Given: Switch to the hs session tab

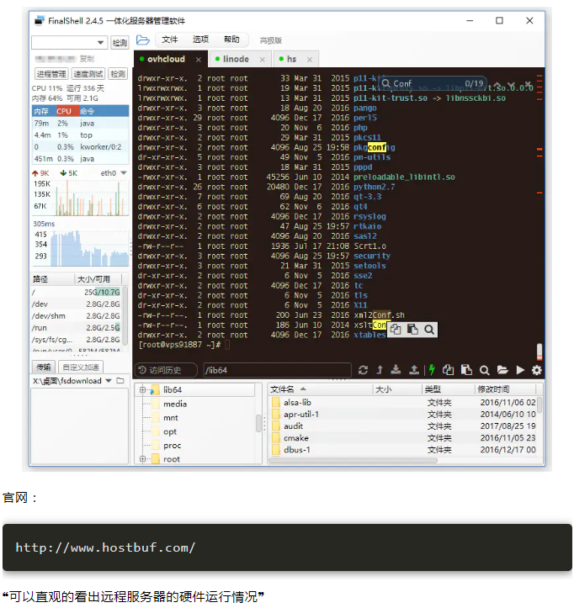Looking at the screenshot, I should 291,60.
